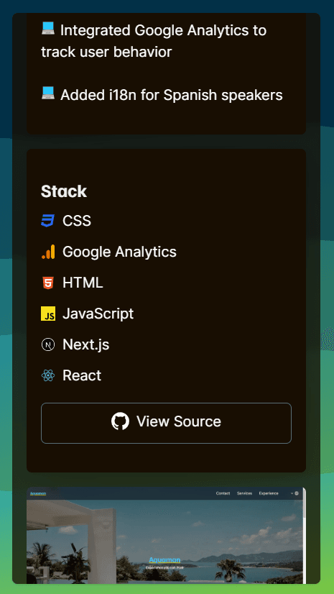Click the Google Analytics bar-chart icon
This screenshot has height=594, width=334.
click(x=48, y=252)
